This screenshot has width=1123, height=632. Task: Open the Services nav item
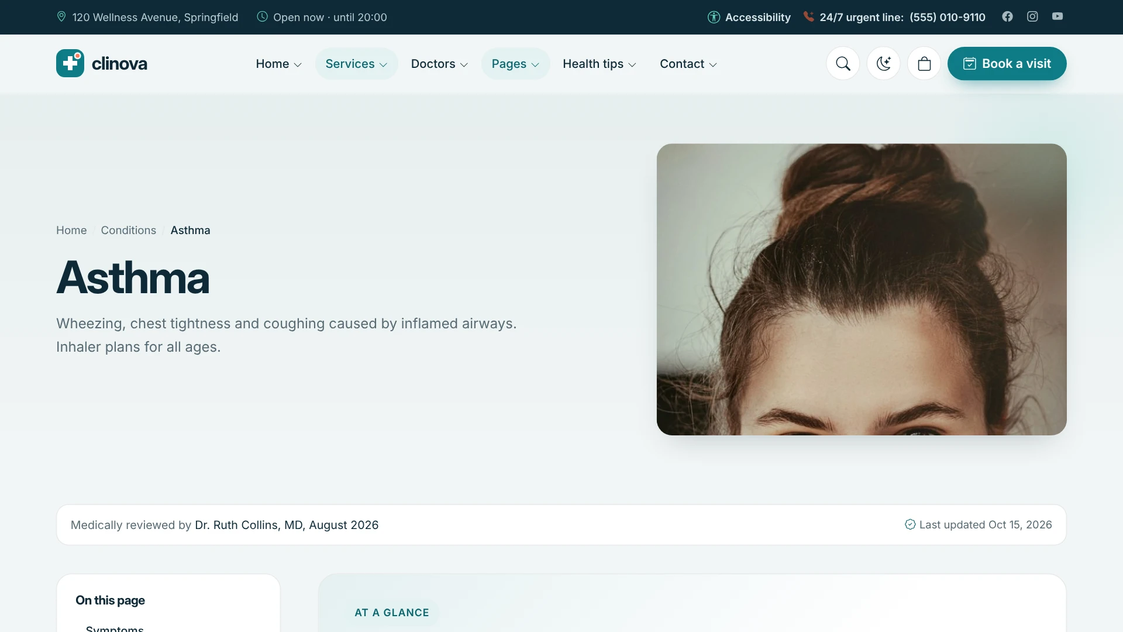click(356, 63)
